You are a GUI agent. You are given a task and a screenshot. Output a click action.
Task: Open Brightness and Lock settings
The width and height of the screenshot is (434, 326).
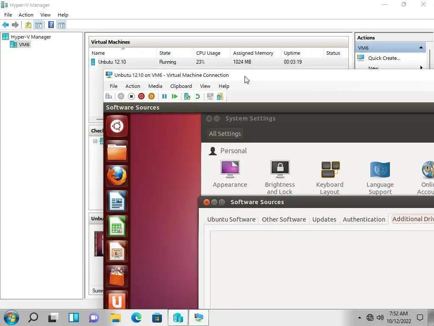click(x=280, y=177)
